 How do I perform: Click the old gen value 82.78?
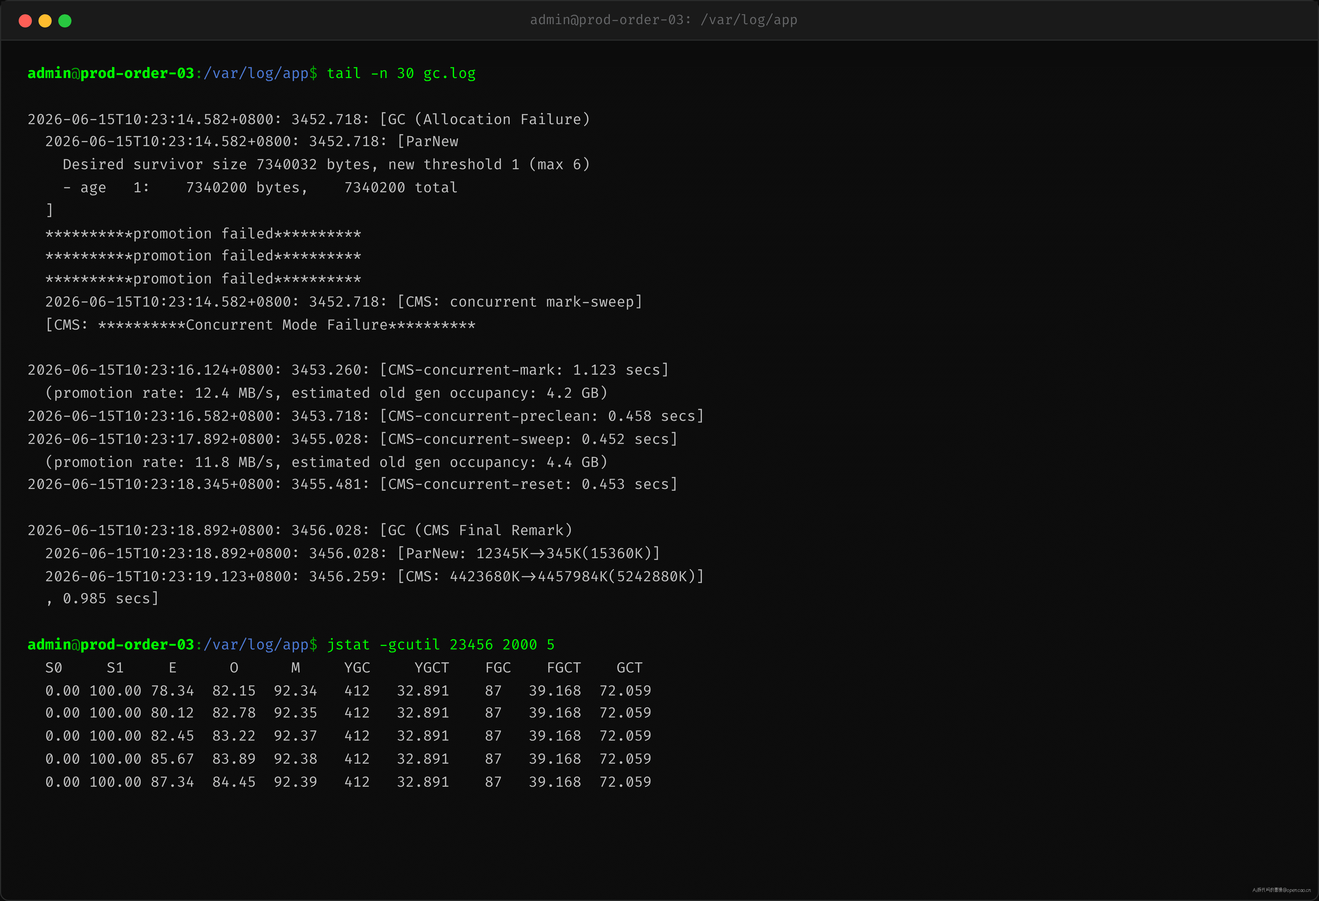234,713
